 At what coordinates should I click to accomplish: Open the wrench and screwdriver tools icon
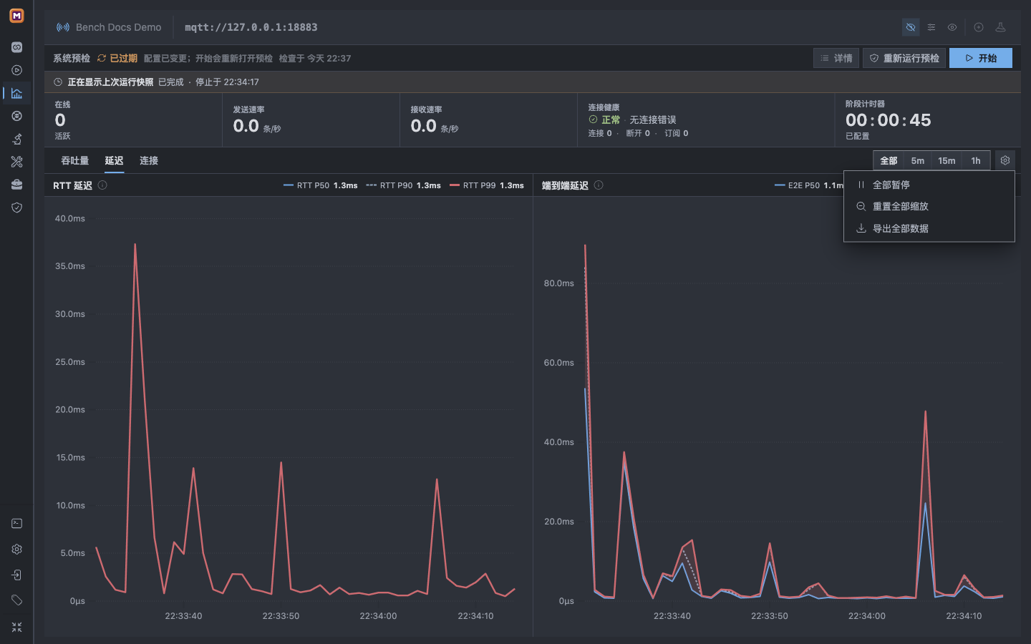(16, 162)
